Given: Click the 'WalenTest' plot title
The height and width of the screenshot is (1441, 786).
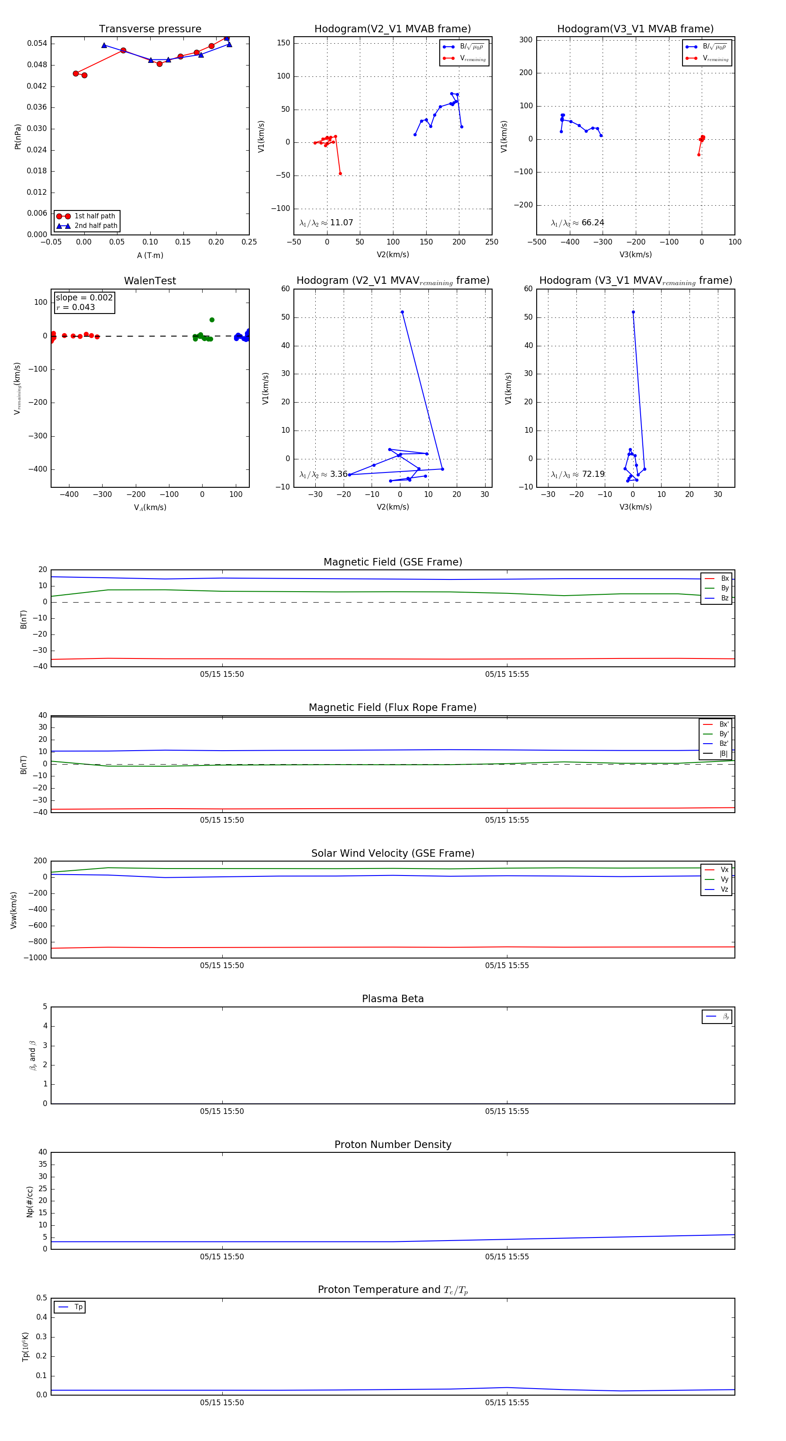Looking at the screenshot, I should pyautogui.click(x=150, y=281).
